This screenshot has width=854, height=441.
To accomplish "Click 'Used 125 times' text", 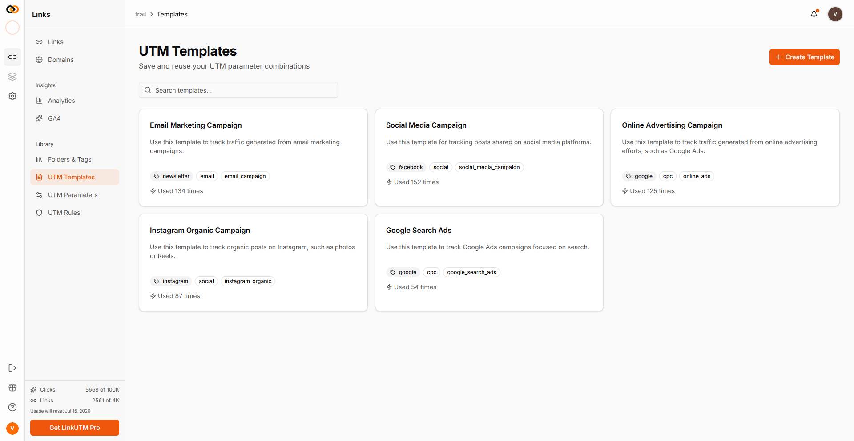I will pyautogui.click(x=652, y=191).
